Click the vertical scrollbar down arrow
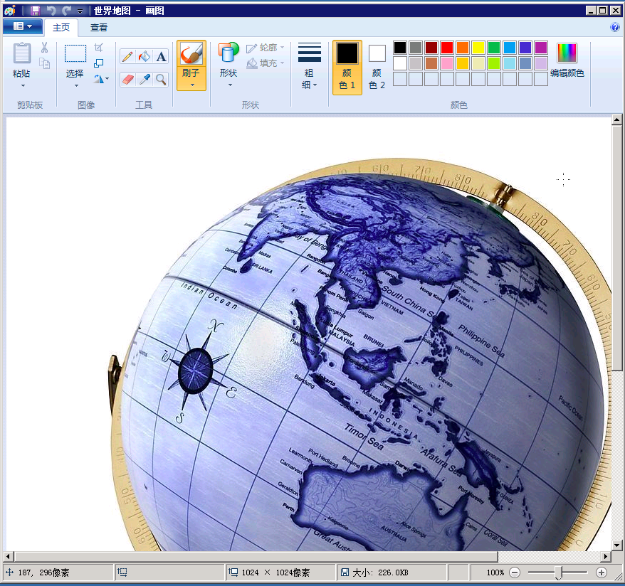The image size is (625, 586). point(616,545)
